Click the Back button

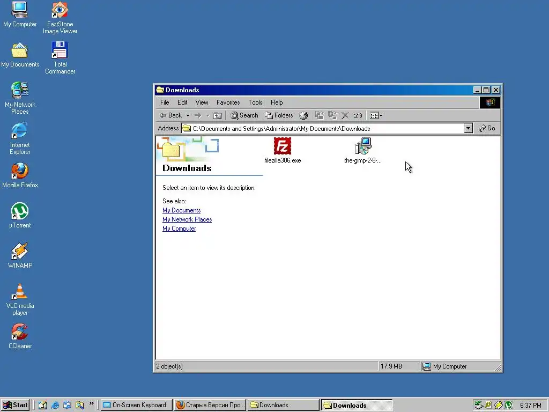tap(171, 115)
